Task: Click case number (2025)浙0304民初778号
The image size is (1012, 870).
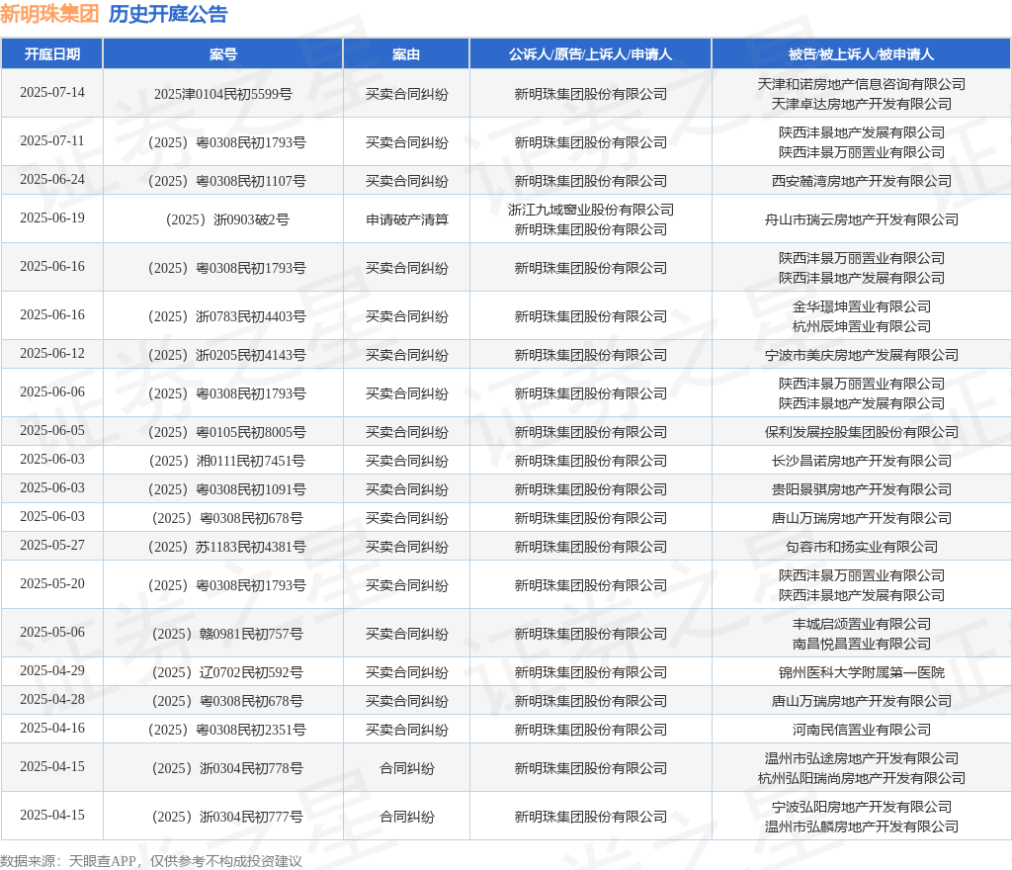Action: click(x=227, y=769)
